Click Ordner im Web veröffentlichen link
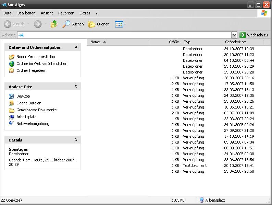The width and height of the screenshot is (272, 205). coord(42,64)
